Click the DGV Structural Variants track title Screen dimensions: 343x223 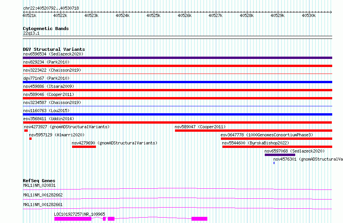54,49
